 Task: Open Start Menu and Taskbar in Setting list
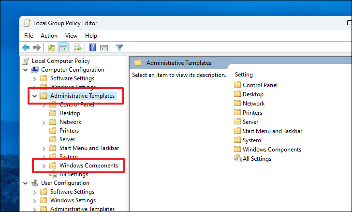click(x=273, y=131)
